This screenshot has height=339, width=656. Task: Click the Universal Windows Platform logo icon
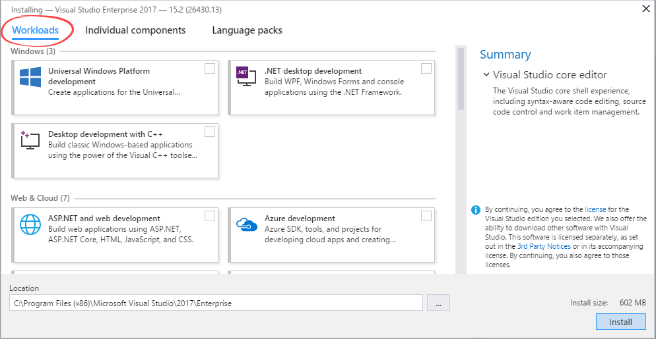point(30,76)
